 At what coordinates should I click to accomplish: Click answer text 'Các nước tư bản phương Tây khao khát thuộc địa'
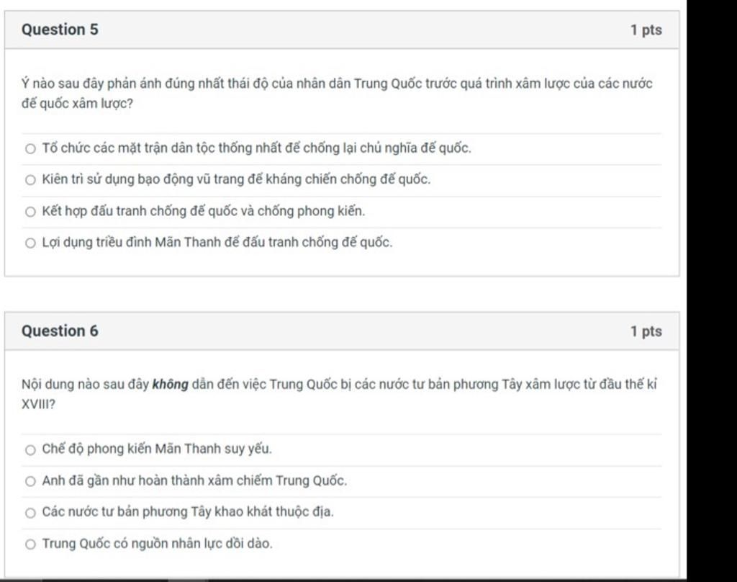[188, 511]
